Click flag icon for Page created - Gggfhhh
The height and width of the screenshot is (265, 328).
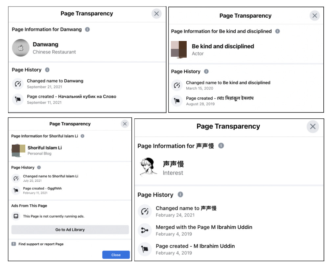pyautogui.click(x=16, y=191)
